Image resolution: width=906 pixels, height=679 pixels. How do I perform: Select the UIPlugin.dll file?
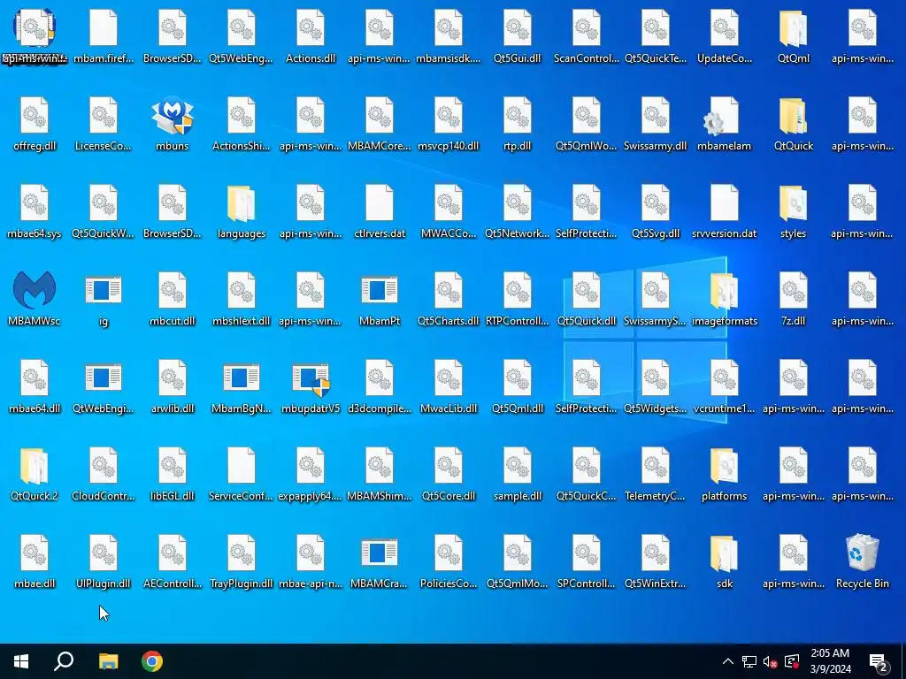click(x=104, y=553)
